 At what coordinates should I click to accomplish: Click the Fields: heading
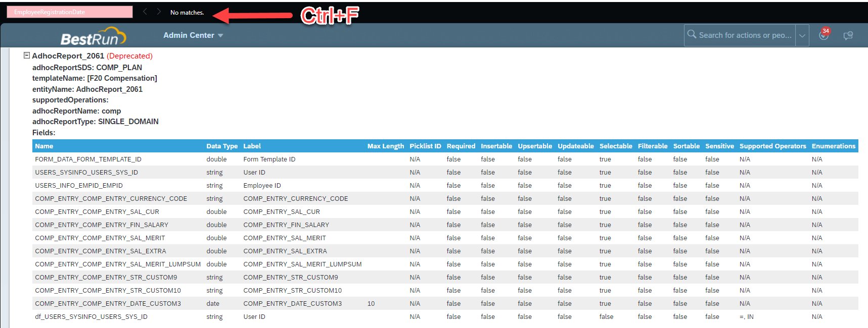click(44, 132)
